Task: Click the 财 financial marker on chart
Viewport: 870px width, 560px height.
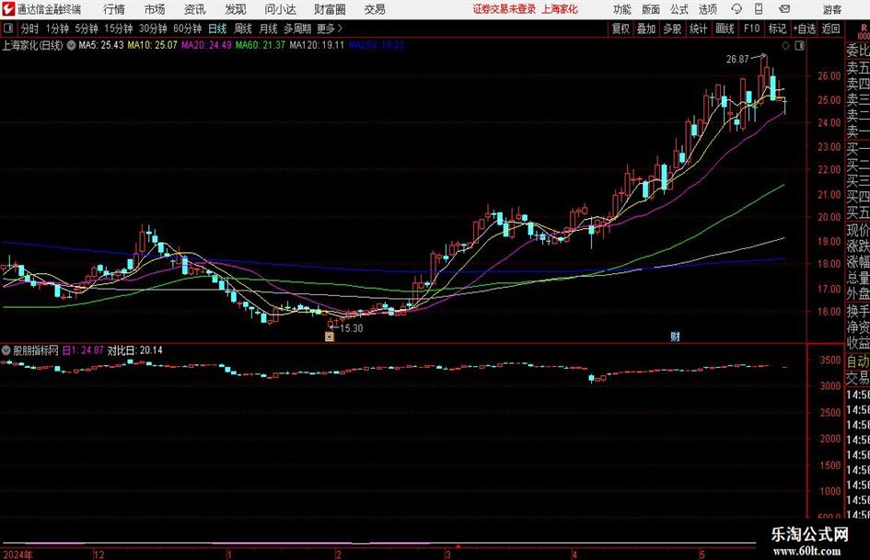Action: (675, 336)
